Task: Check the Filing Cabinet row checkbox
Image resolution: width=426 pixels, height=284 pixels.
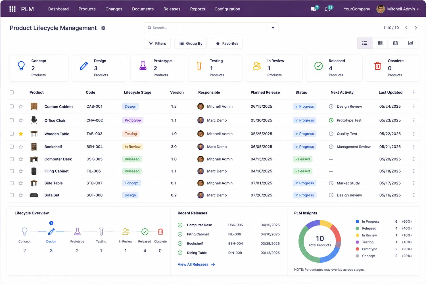Action: pos(12,171)
